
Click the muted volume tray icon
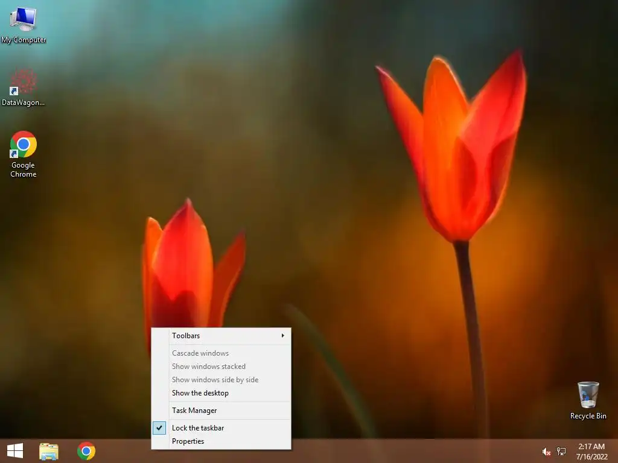pyautogui.click(x=546, y=452)
